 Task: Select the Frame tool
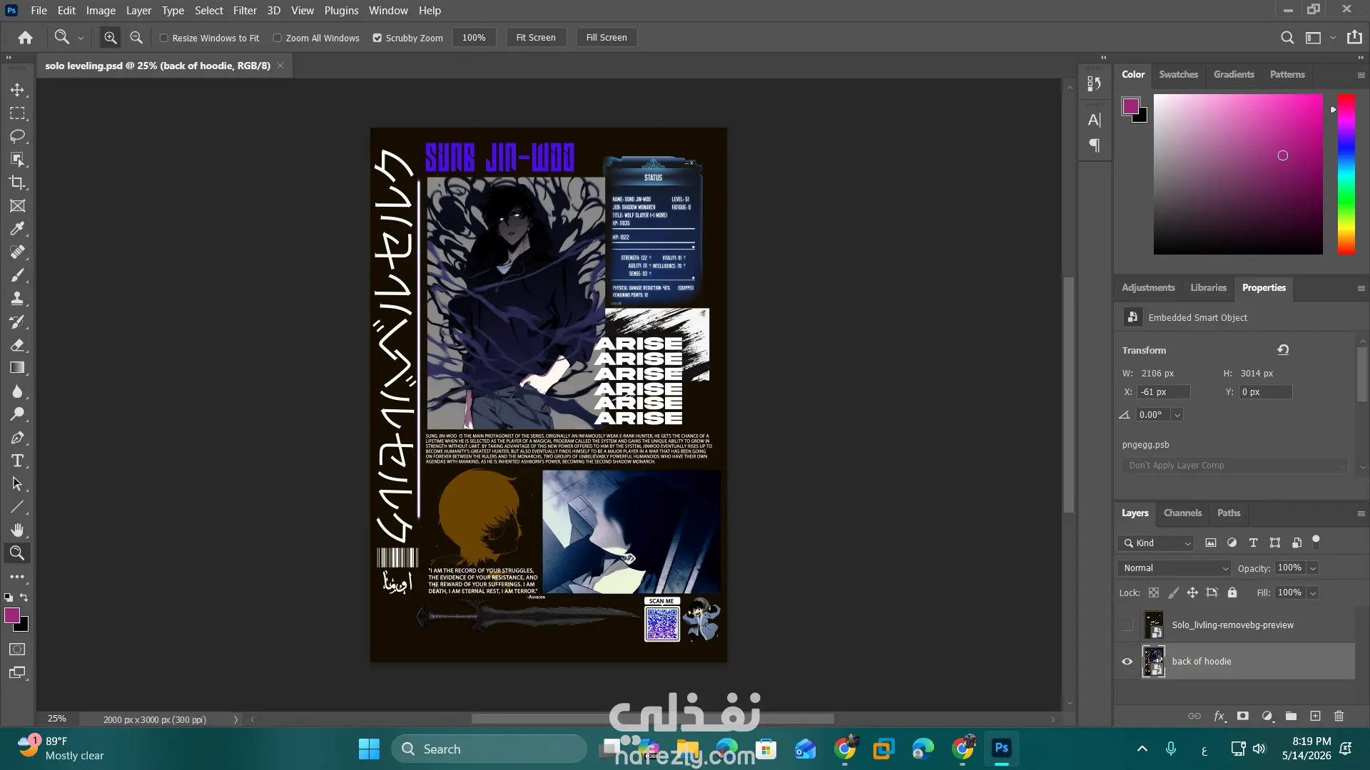(x=17, y=206)
